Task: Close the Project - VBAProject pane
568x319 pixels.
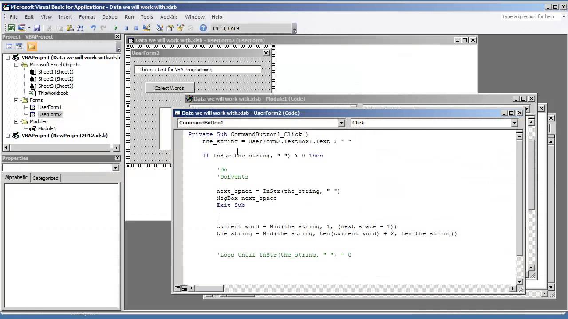Action: pyautogui.click(x=117, y=37)
